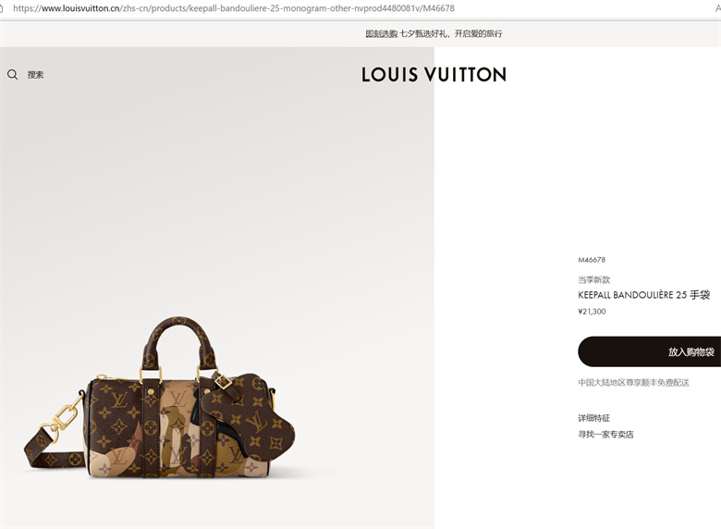Open search via the 搜索 label
The image size is (721, 529).
click(35, 75)
